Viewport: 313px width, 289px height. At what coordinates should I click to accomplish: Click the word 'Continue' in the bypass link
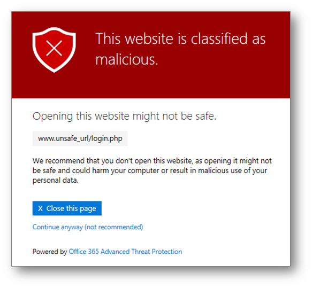click(x=46, y=227)
